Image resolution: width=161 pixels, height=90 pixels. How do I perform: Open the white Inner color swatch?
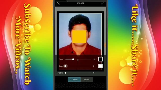[100, 66]
